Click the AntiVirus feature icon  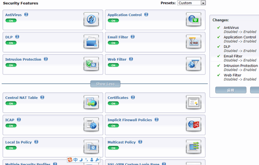point(91,19)
